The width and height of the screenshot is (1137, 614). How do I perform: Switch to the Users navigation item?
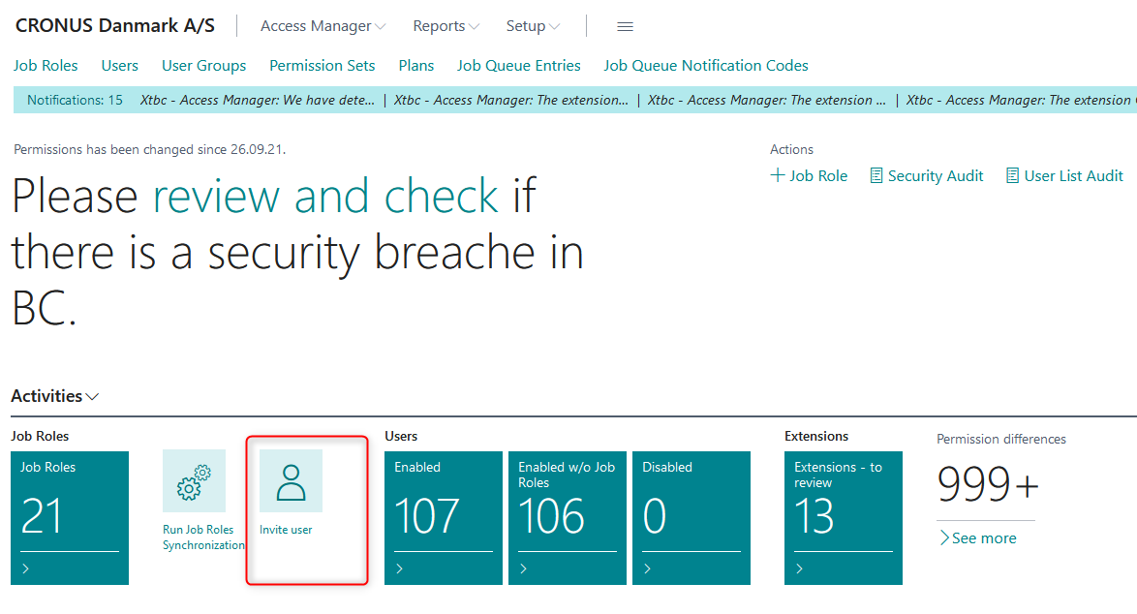(119, 65)
